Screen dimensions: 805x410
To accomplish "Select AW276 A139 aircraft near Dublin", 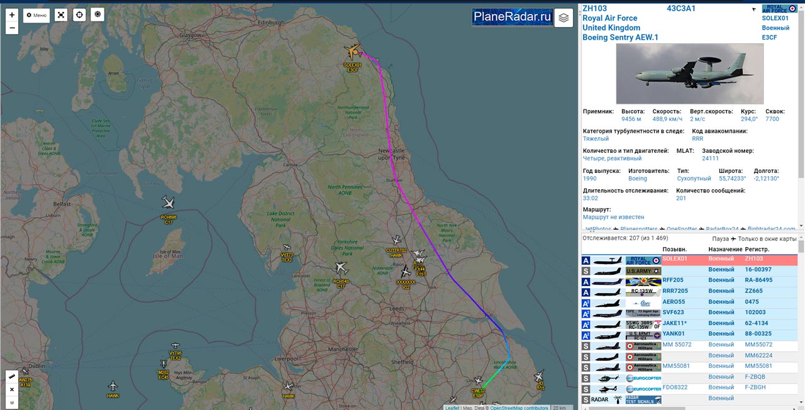I will [x=25, y=372].
